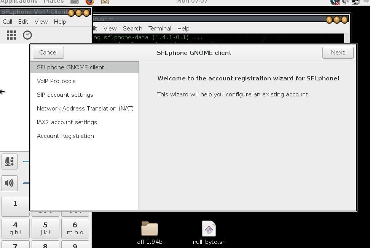Select the VoIP Protocols step
The width and height of the screenshot is (370, 248).
[85, 81]
